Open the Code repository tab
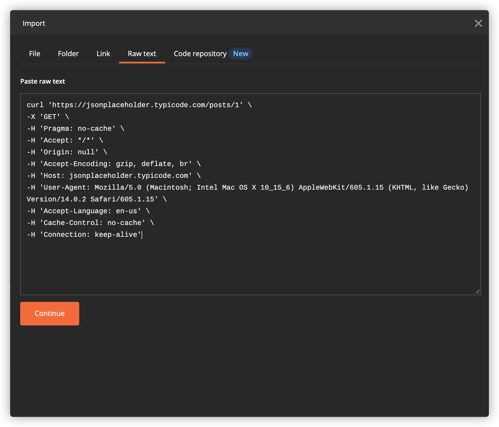 click(x=200, y=54)
